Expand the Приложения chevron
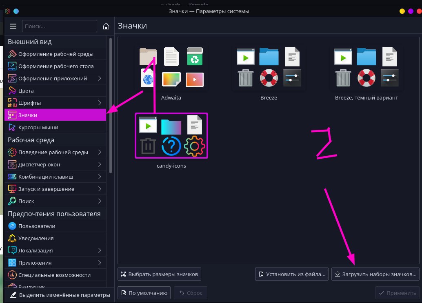Image resolution: width=422 pixels, height=303 pixels. [100, 263]
